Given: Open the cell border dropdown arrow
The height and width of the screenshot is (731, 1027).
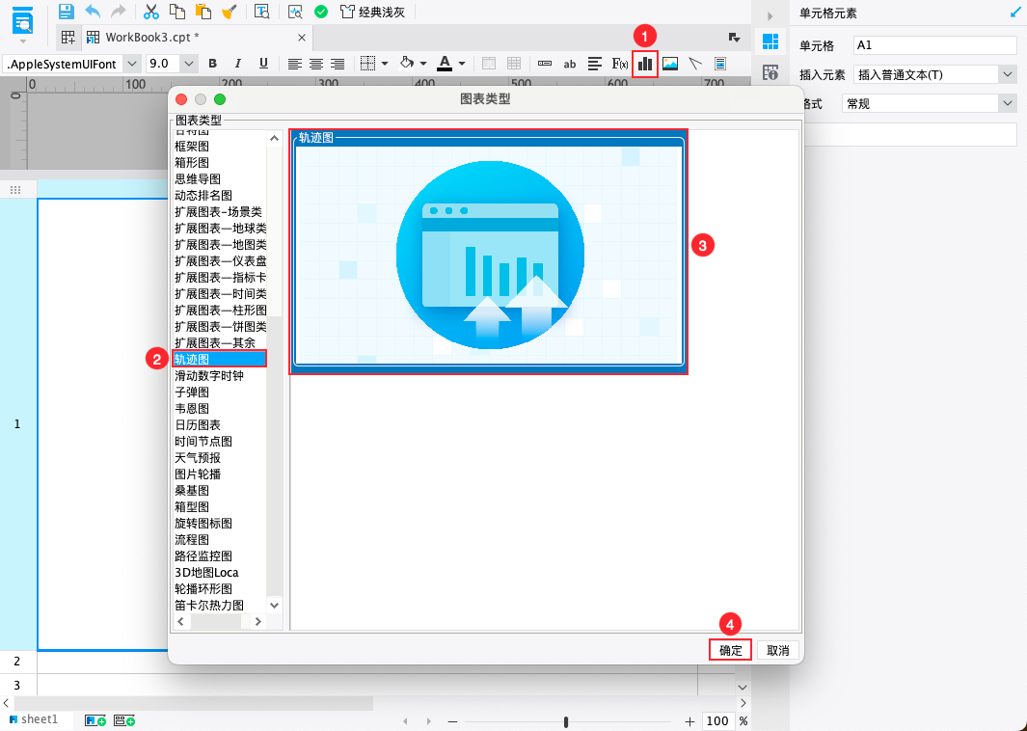Looking at the screenshot, I should [x=385, y=64].
